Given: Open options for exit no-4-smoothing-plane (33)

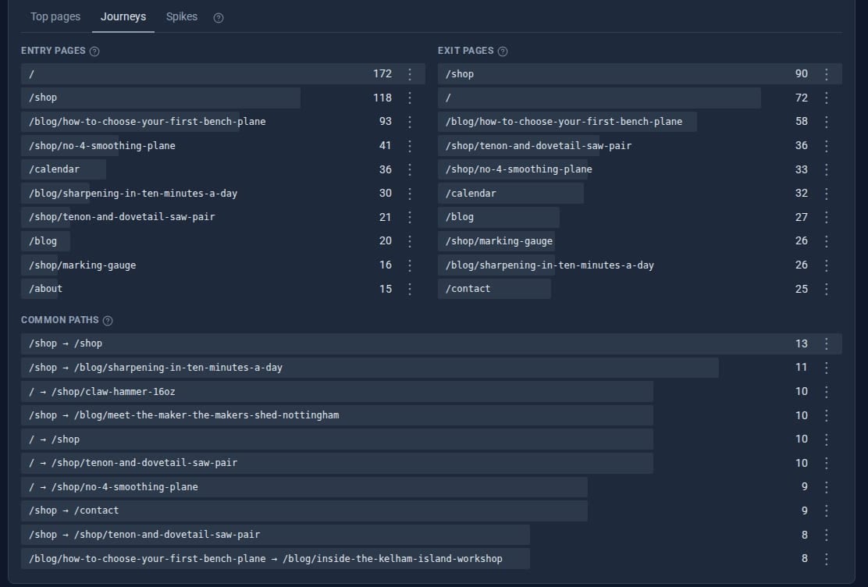Looking at the screenshot, I should (827, 169).
